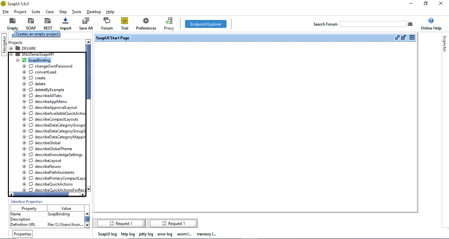Viewport: 449px width, 239px height.
Task: Select the describeApprovalLayout tree item
Action: pyautogui.click(x=56, y=108)
